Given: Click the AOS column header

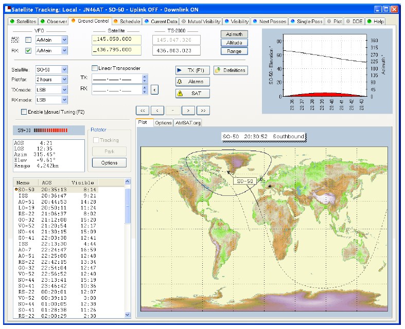Looking at the screenshot, I should click(x=53, y=182).
